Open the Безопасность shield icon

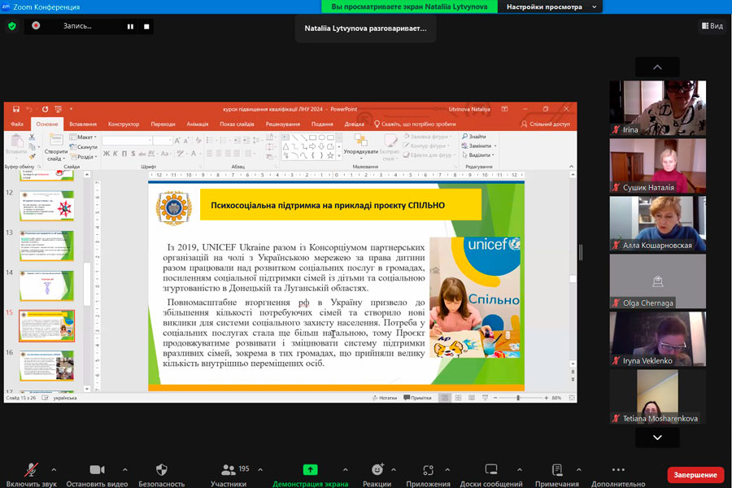(161, 470)
